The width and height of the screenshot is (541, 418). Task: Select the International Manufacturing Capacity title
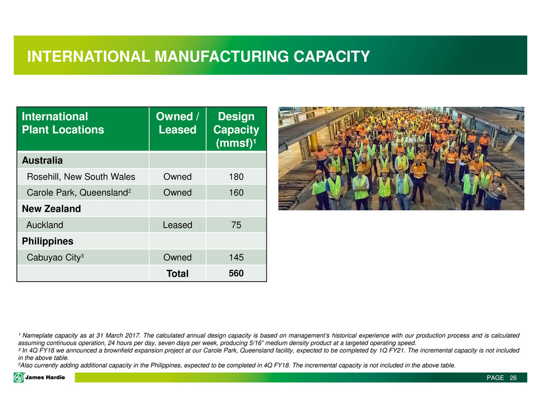click(198, 56)
